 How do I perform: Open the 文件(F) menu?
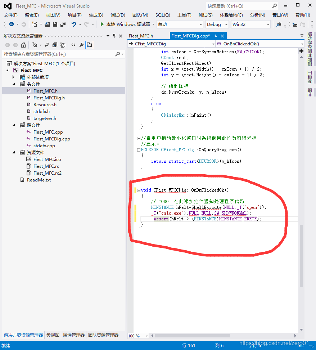point(11,15)
